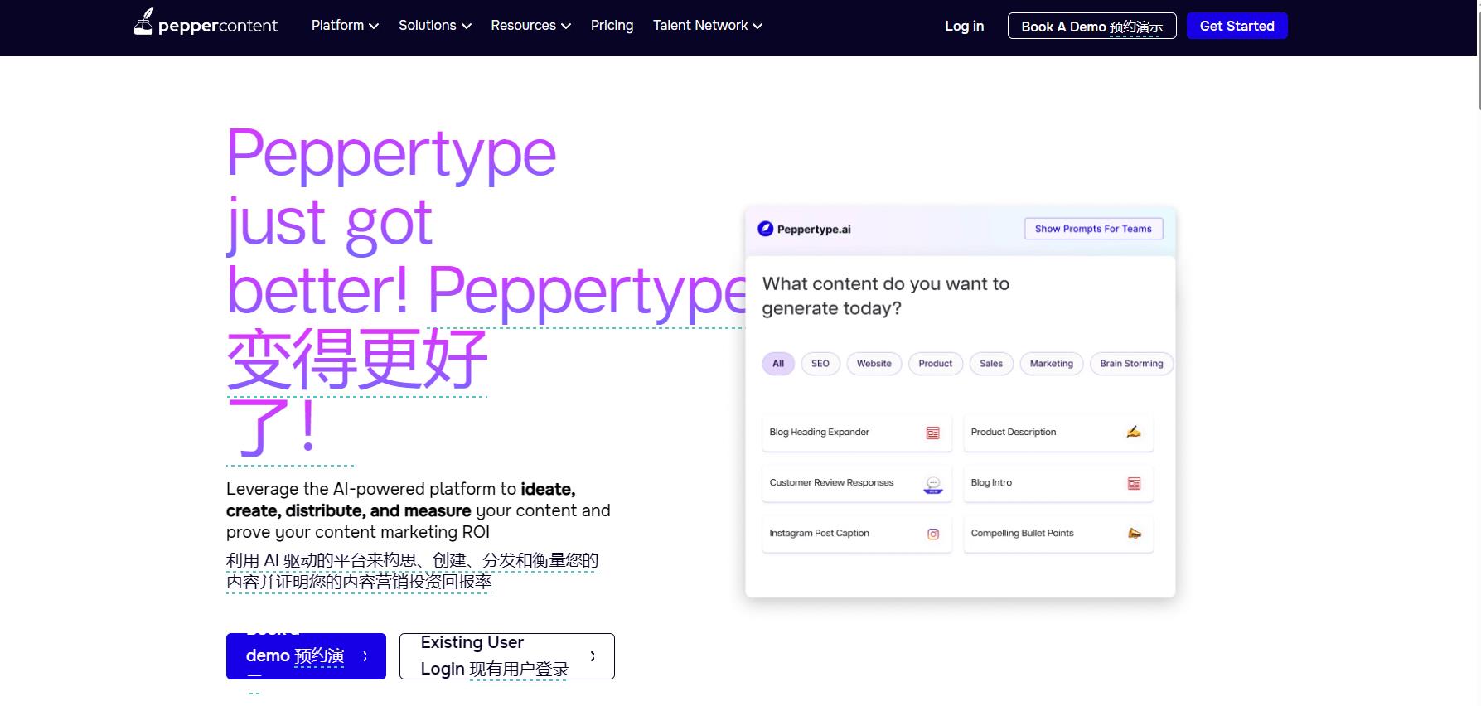Image resolution: width=1481 pixels, height=706 pixels.
Task: Click the Peppertype.ai label in widget header
Action: (814, 230)
